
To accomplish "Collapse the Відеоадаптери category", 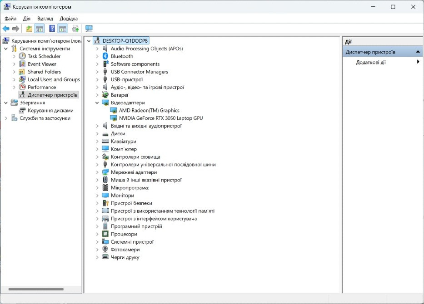I will (x=97, y=103).
